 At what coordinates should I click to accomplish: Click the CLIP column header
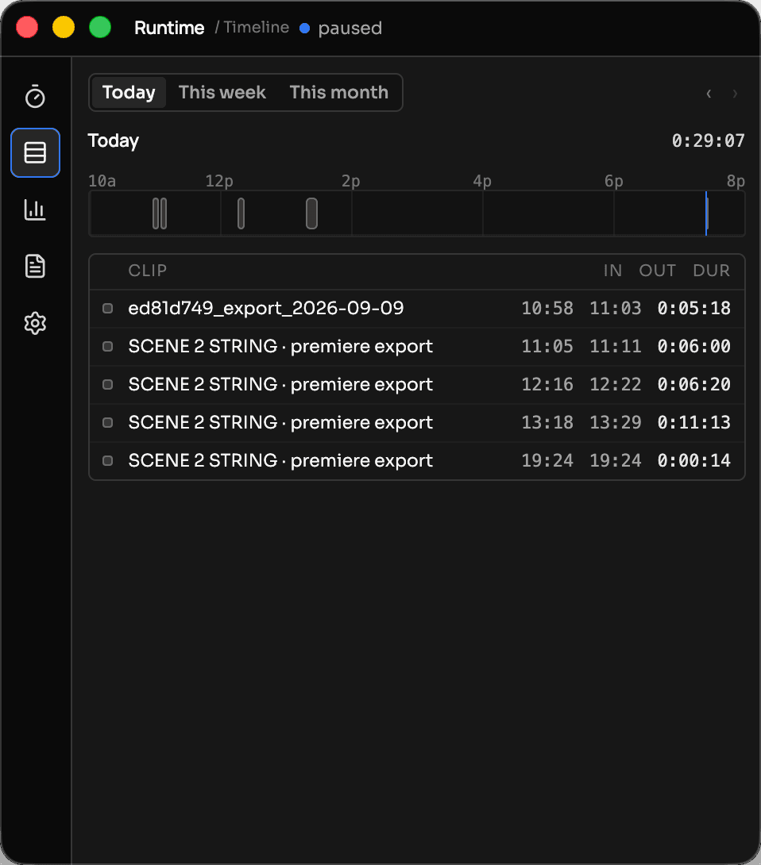pos(148,271)
